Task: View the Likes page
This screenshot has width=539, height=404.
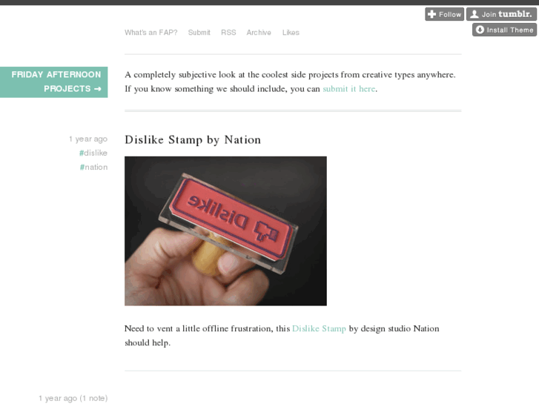Action: 291,33
